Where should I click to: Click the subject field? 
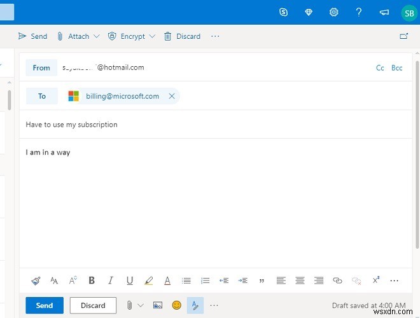(216, 125)
